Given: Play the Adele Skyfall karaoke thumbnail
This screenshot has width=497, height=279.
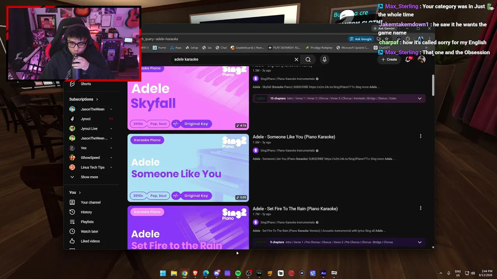Looking at the screenshot, I should 188,98.
